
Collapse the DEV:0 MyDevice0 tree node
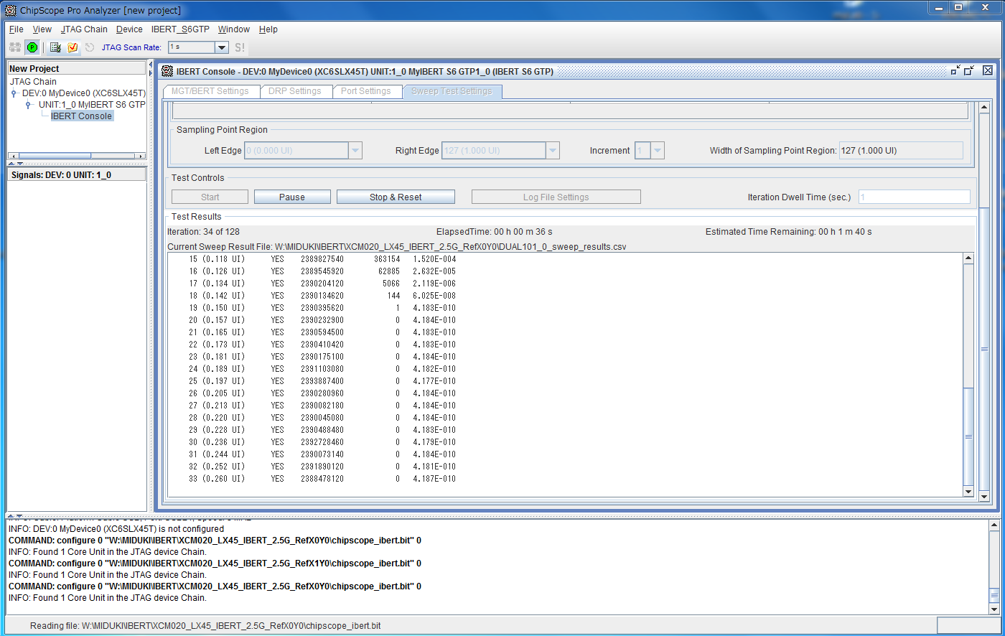click(14, 93)
